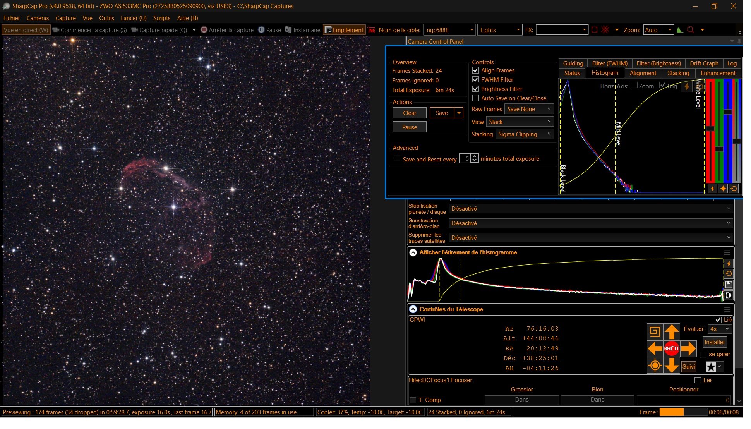Click the reset arrow icon under RGB sliders
This screenshot has height=429, width=751.
(734, 189)
